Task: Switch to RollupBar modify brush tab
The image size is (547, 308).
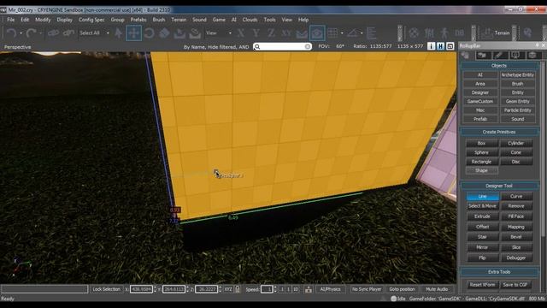Action: click(499, 55)
